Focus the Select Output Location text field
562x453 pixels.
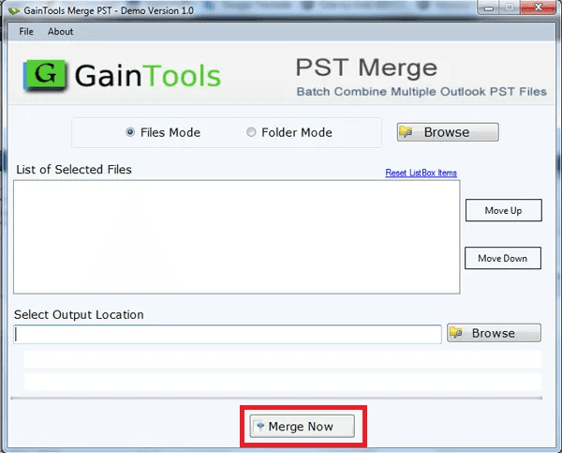point(228,335)
